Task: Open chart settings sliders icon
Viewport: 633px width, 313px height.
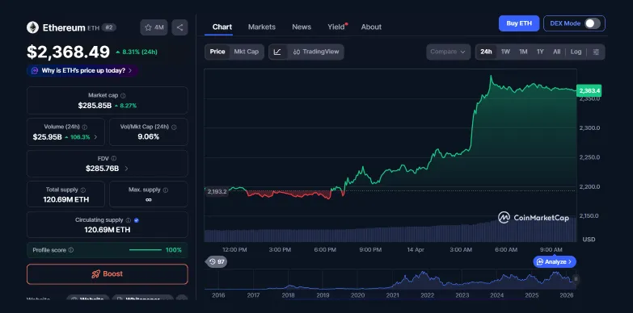Action: (x=596, y=52)
